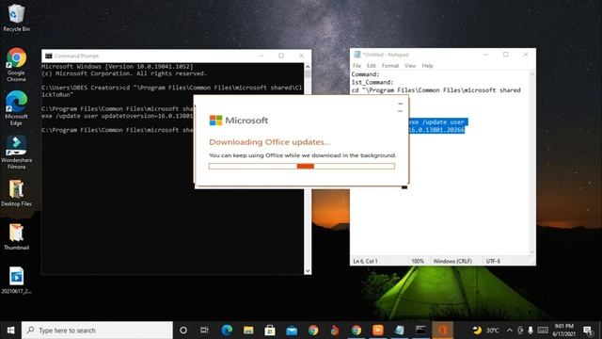Open the 20210617 video file icon

16,281
